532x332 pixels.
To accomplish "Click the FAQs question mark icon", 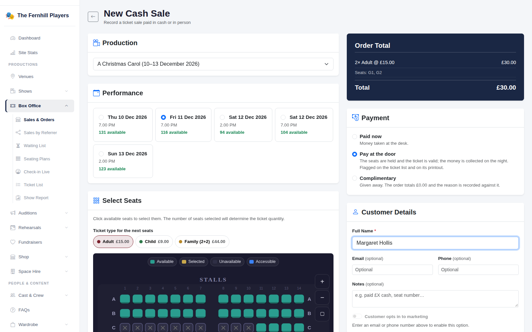I will (x=13, y=310).
